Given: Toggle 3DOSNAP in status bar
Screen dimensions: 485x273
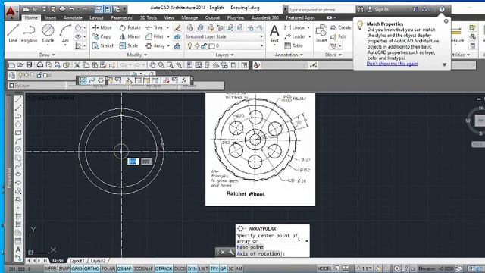Looking at the screenshot, I should tap(143, 268).
